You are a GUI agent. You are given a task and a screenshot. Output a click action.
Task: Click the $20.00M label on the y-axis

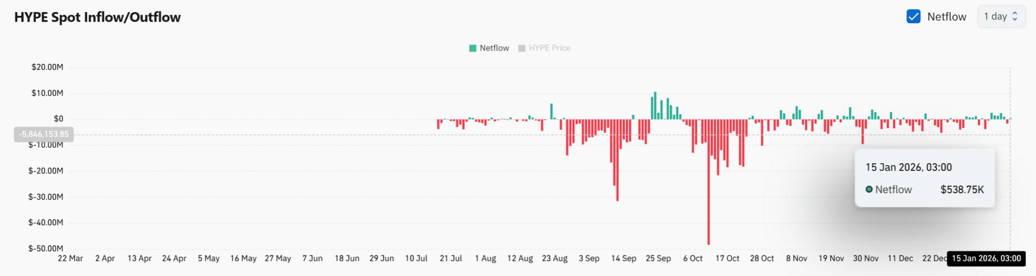47,67
